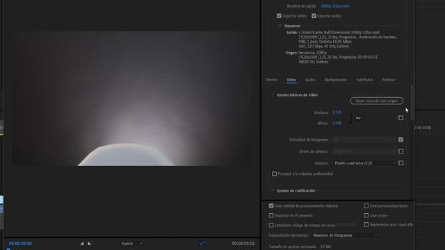This screenshot has height=250, width=445.
Task: Enable Usar previsualizaciones checkbox
Action: tap(366, 206)
